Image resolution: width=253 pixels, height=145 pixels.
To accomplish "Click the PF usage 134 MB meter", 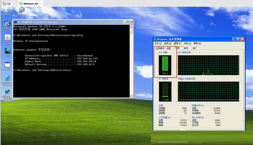I will click(x=165, y=92).
